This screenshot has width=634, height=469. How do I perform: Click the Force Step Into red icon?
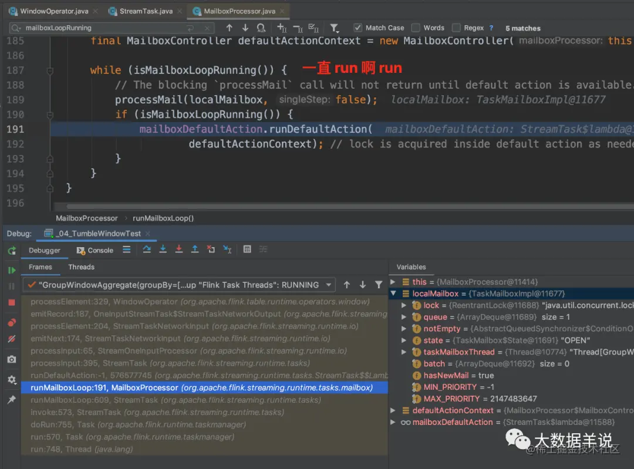(x=178, y=249)
